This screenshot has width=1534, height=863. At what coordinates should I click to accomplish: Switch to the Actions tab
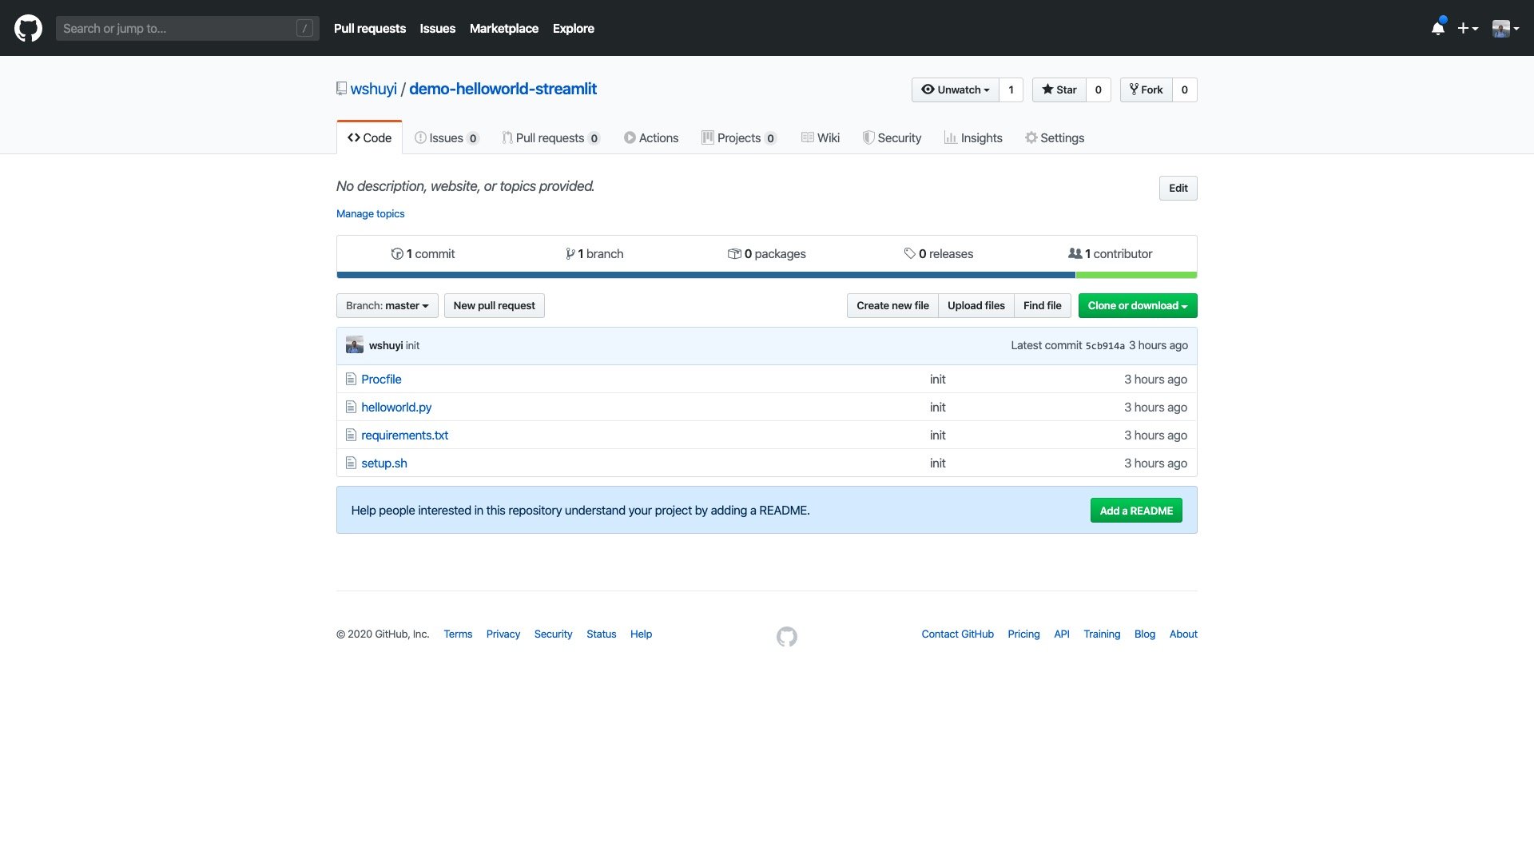point(651,137)
